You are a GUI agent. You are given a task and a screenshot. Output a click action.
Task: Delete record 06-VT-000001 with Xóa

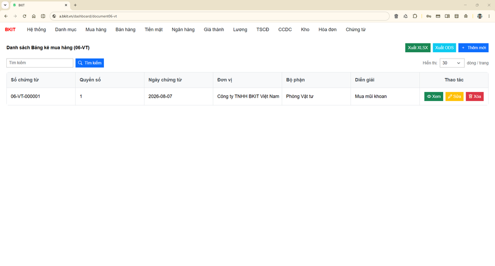(475, 96)
